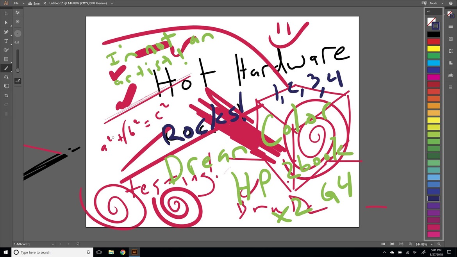The width and height of the screenshot is (457, 257).
Task: Click the 144.88% zoom level field
Action: pyautogui.click(x=421, y=245)
